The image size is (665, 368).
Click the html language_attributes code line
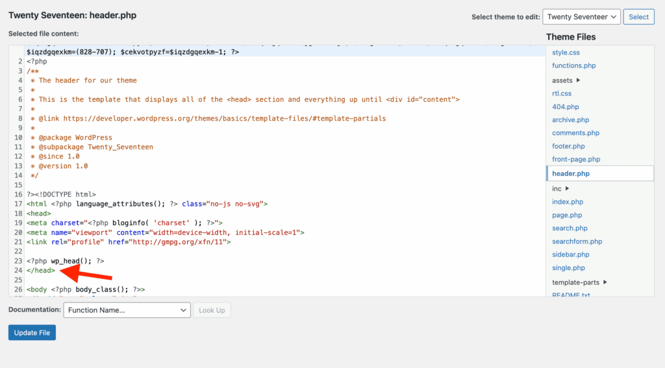[147, 204]
